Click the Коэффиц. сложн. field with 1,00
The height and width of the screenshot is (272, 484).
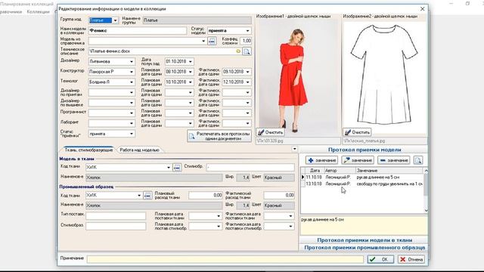tap(246, 41)
